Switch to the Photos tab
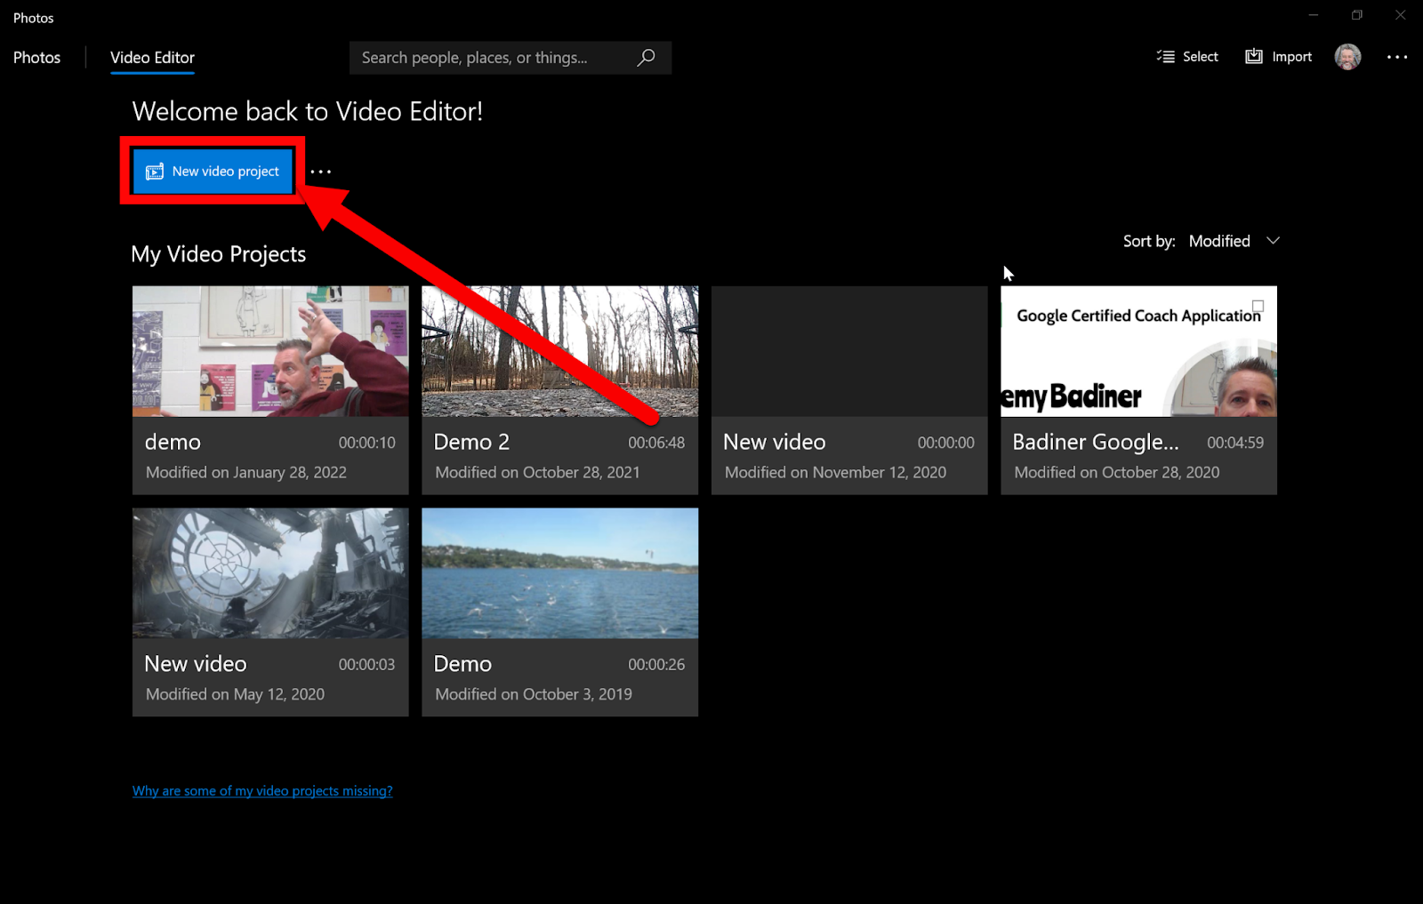This screenshot has height=904, width=1423. pos(36,58)
